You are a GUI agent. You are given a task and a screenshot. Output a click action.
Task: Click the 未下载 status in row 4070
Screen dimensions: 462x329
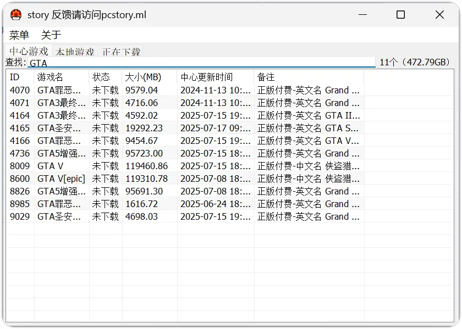point(105,90)
